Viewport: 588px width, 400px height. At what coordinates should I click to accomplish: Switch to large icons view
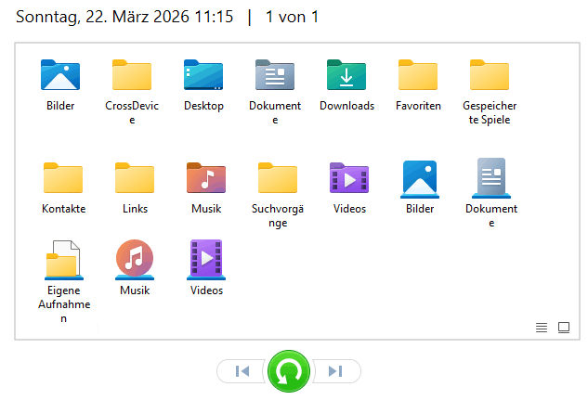563,327
